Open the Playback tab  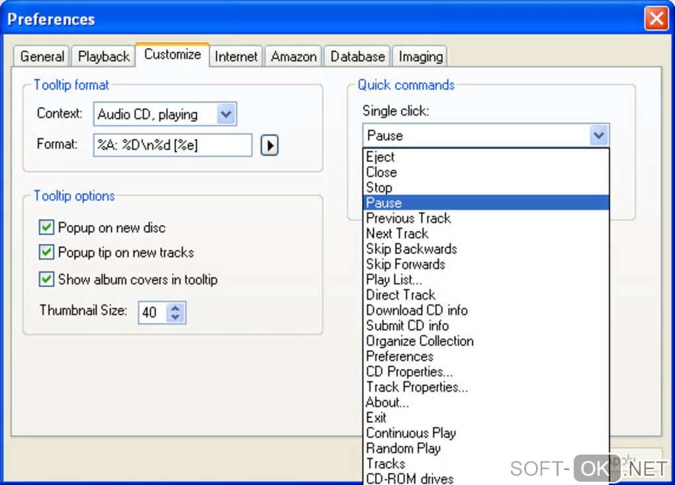coord(103,56)
